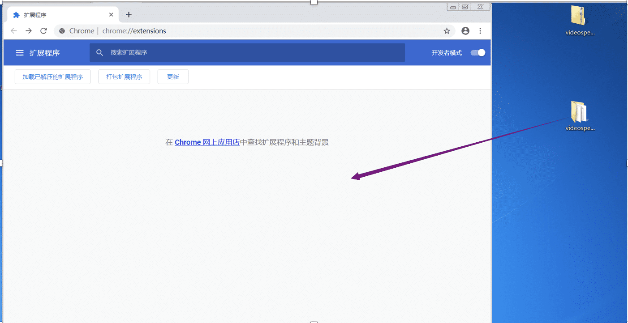Bookmark this page with the star

[447, 31]
